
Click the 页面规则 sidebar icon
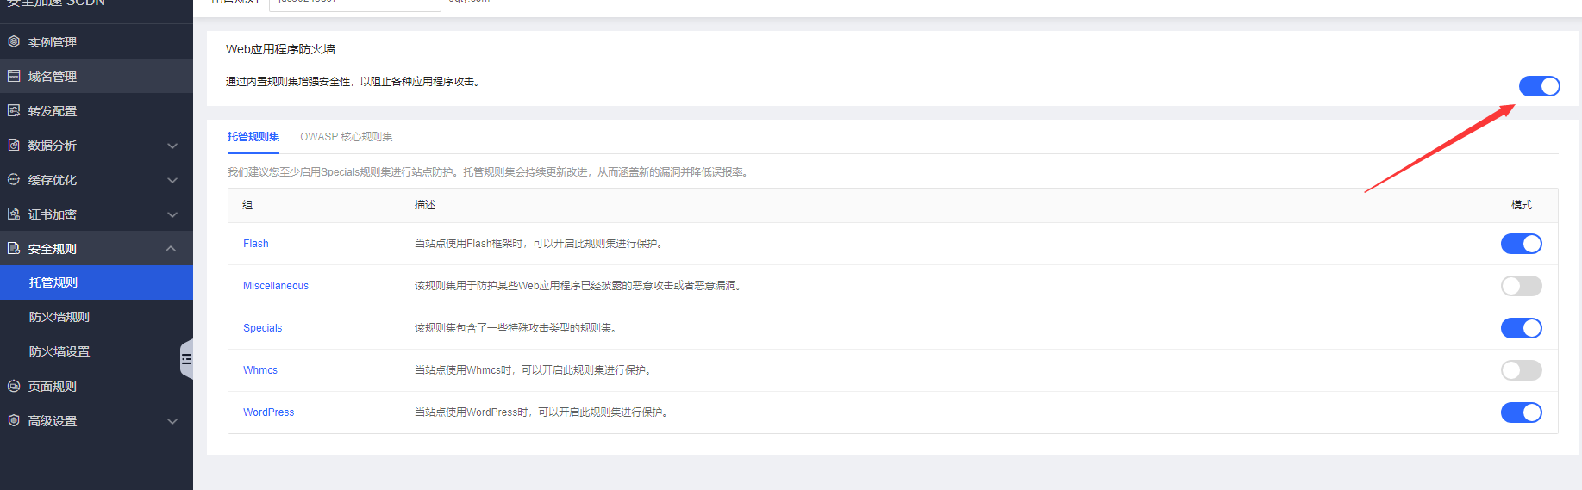click(x=14, y=386)
